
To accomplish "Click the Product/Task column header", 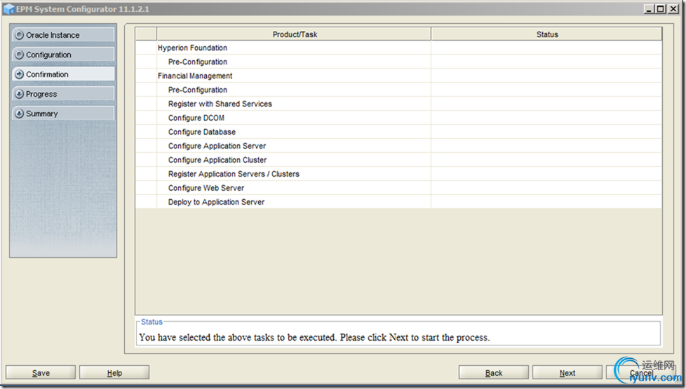I will tap(294, 34).
